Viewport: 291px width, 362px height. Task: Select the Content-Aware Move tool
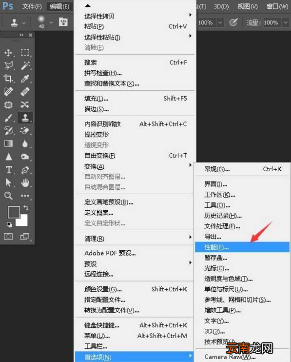click(25, 105)
